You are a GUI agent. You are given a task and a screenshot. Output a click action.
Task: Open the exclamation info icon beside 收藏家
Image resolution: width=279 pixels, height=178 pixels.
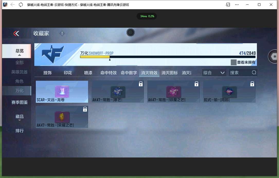coord(62,33)
